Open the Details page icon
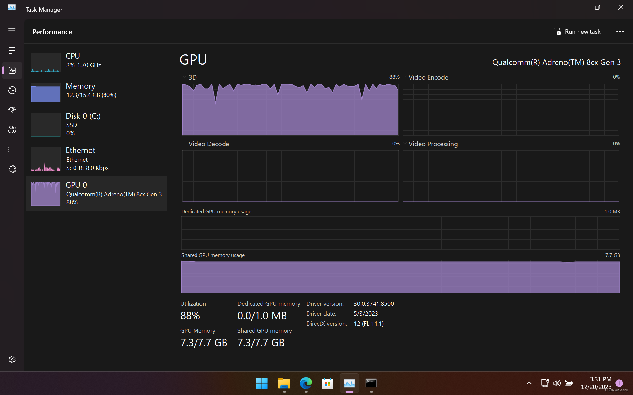Viewport: 633px width, 395px height. coord(12,149)
